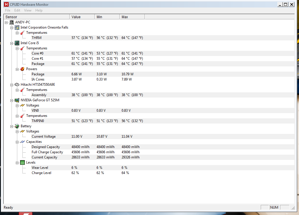Click the 10.79 W max package power value

click(x=127, y=74)
